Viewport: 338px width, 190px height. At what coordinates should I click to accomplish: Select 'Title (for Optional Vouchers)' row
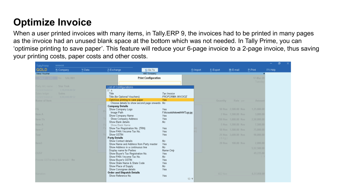pos(150,97)
